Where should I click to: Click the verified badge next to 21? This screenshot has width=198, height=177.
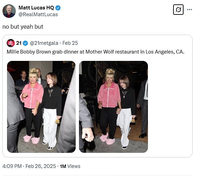(25, 43)
